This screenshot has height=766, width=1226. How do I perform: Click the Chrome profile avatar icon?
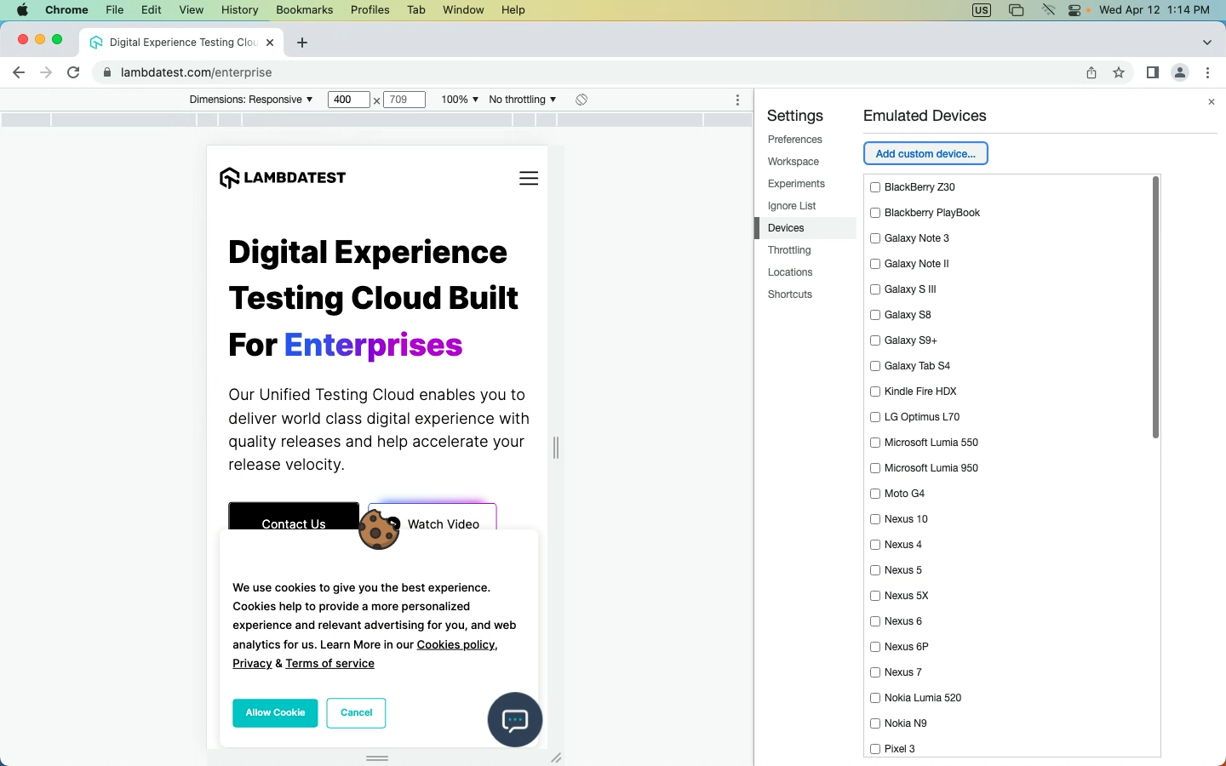click(1180, 72)
